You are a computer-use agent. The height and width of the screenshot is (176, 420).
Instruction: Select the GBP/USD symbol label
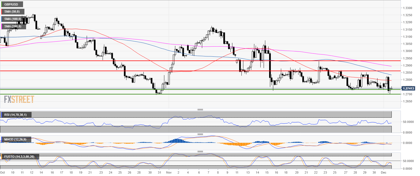click(12, 4)
